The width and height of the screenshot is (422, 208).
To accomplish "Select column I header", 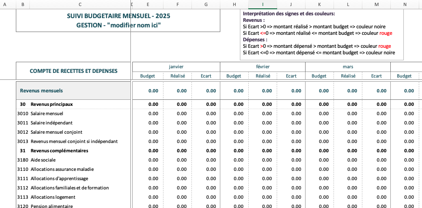I will (263, 4).
